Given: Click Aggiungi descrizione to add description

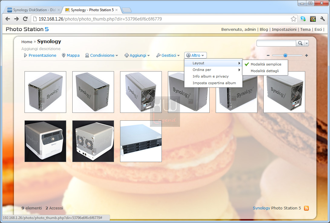Looking at the screenshot, I should click(x=41, y=49).
